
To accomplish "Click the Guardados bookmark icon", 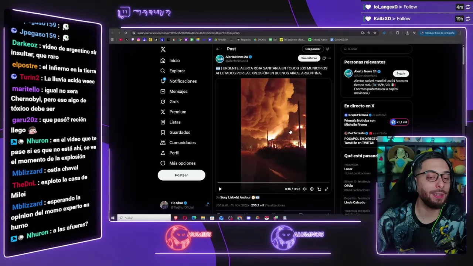I will (x=163, y=132).
